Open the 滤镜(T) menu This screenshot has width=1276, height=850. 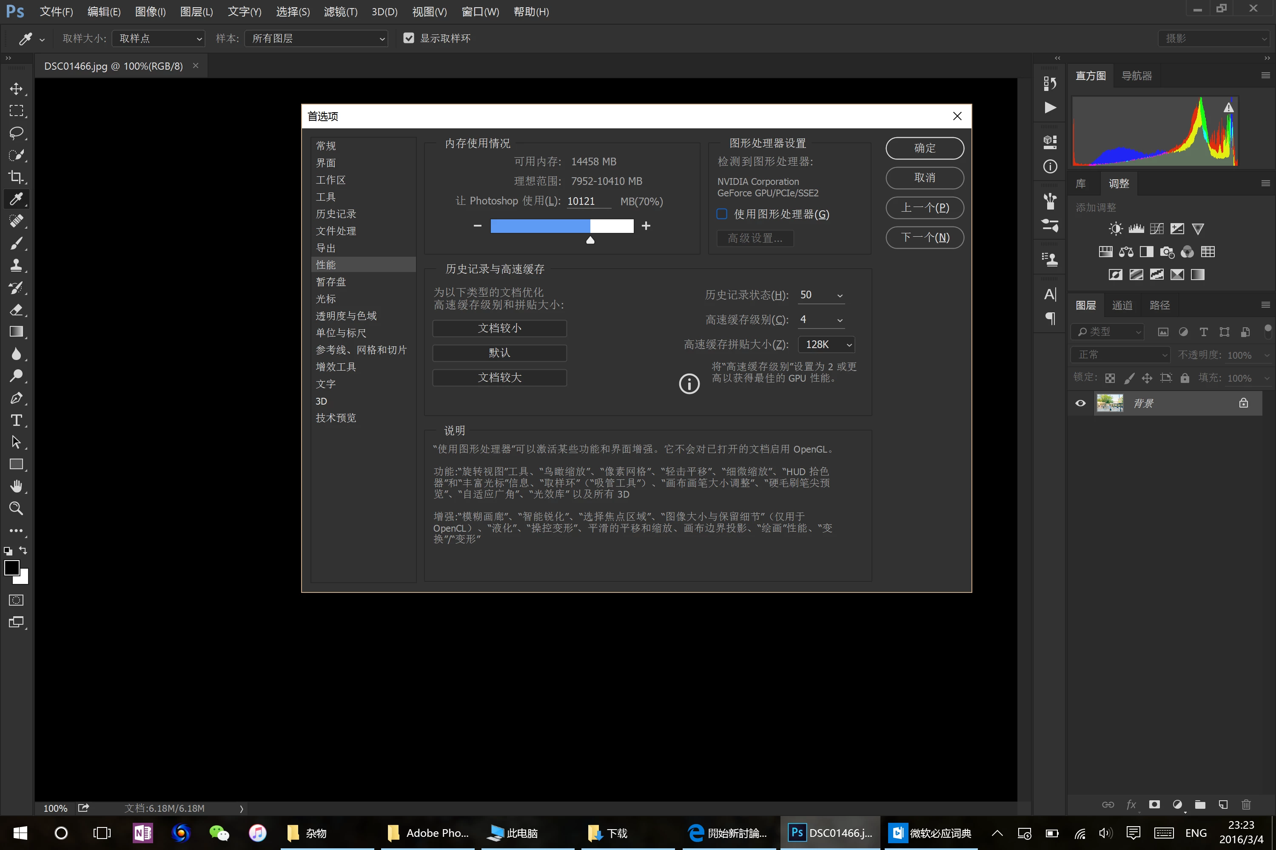click(x=340, y=12)
